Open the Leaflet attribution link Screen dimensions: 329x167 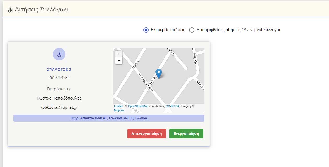click(x=118, y=106)
